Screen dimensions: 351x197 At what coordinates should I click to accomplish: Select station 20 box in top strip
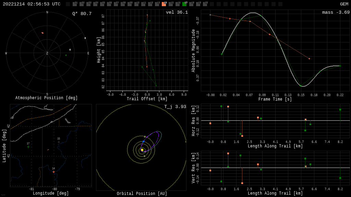205,4
